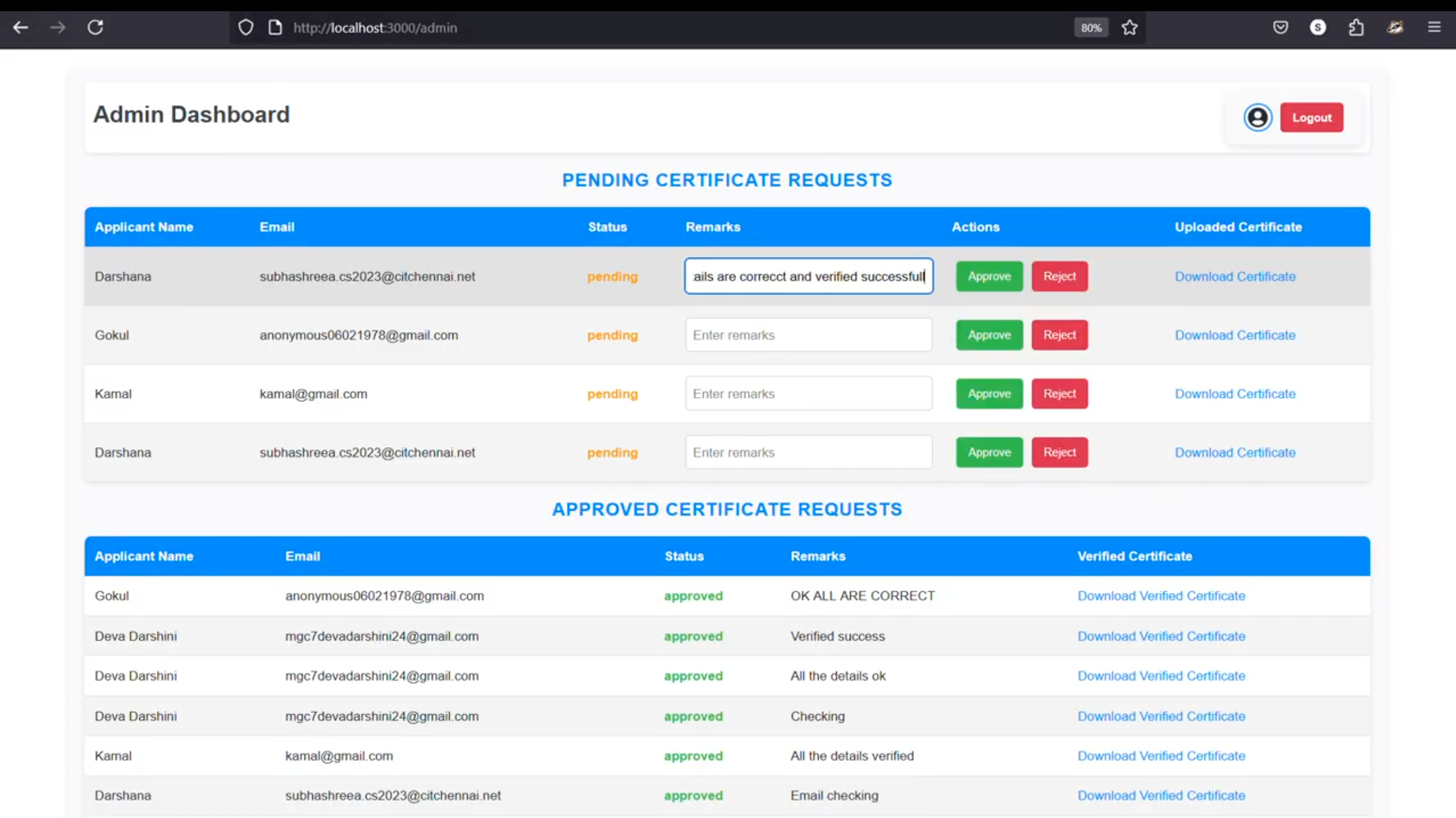Click the Logout button
Image resolution: width=1456 pixels, height=818 pixels.
(1311, 117)
